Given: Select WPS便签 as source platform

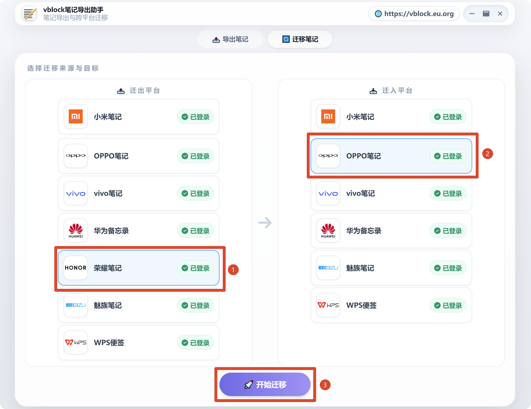Looking at the screenshot, I should (139, 342).
